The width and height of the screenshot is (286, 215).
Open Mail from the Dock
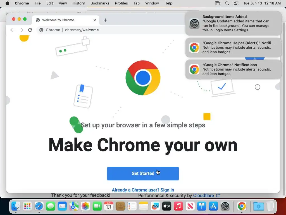pos(62,206)
